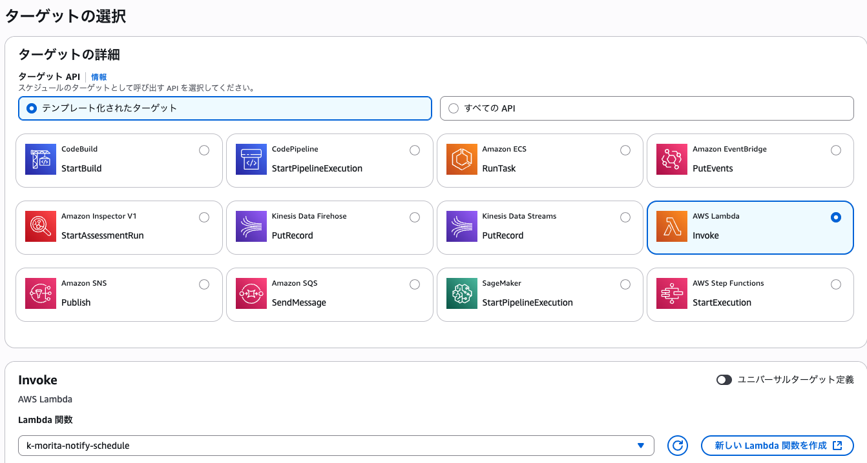Image resolution: width=867 pixels, height=463 pixels.
Task: Click the StartAssessmentRun label text
Action: tap(103, 235)
